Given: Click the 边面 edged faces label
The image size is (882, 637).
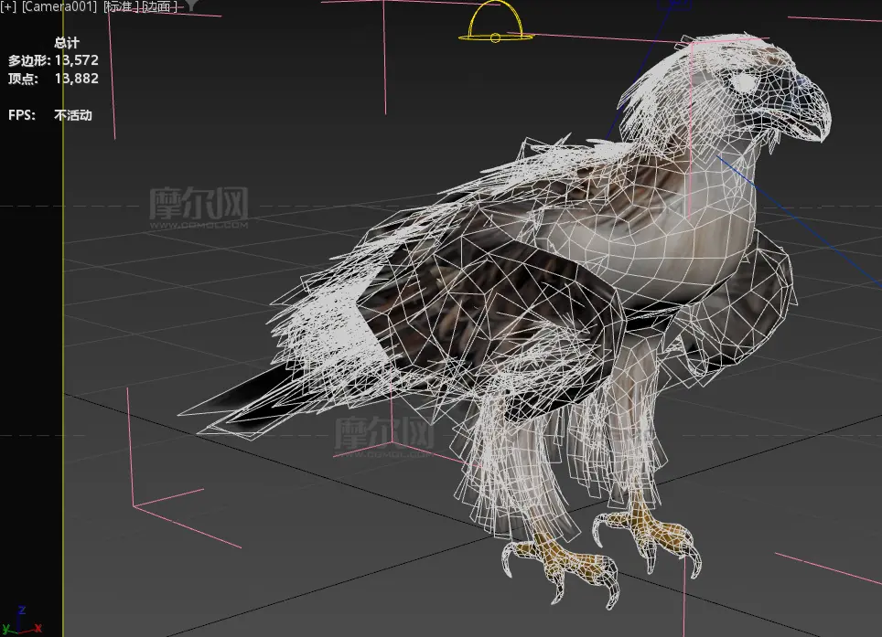Looking at the screenshot, I should click(x=157, y=6).
